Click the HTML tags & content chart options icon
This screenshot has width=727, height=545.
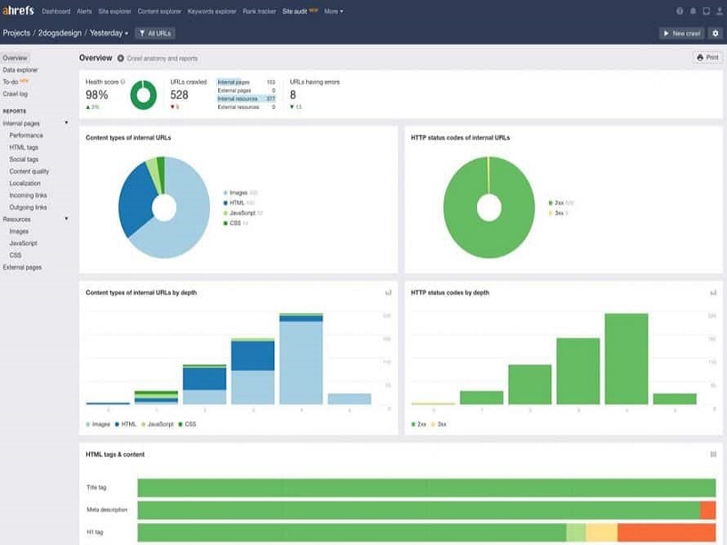(713, 454)
